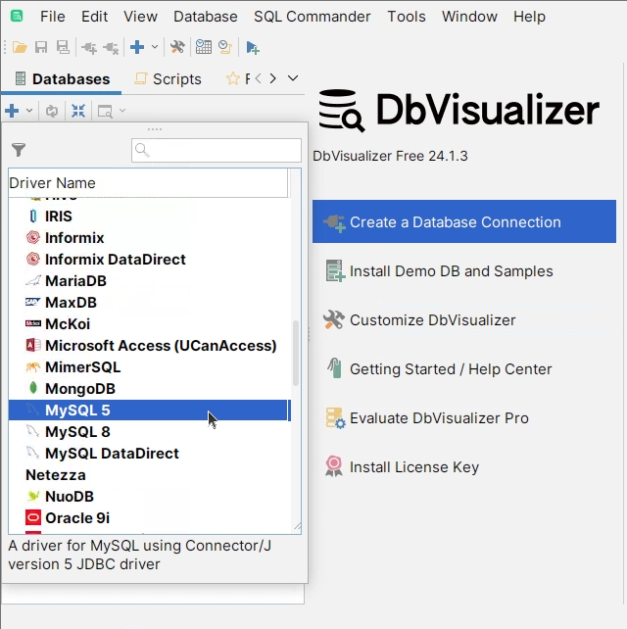The height and width of the screenshot is (629, 627).
Task: Click the new SQL Commander play icon
Action: [x=253, y=47]
